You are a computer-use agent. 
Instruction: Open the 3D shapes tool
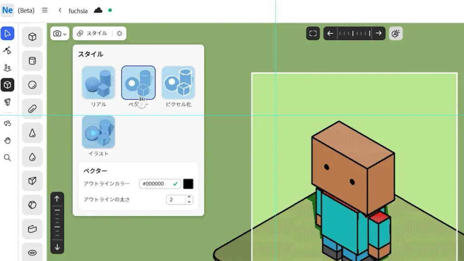coord(7,85)
